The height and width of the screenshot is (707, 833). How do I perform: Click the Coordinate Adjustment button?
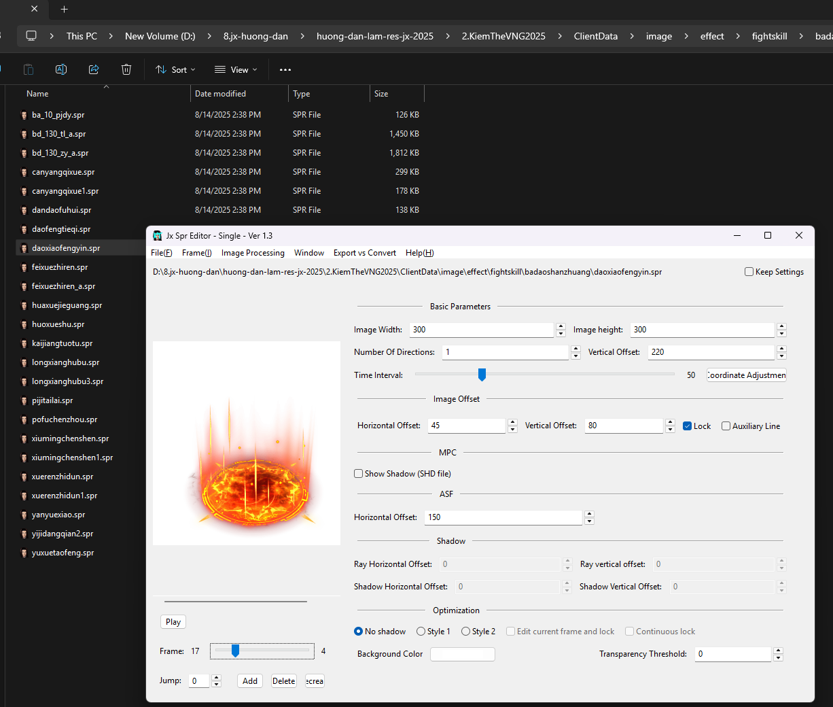(746, 375)
